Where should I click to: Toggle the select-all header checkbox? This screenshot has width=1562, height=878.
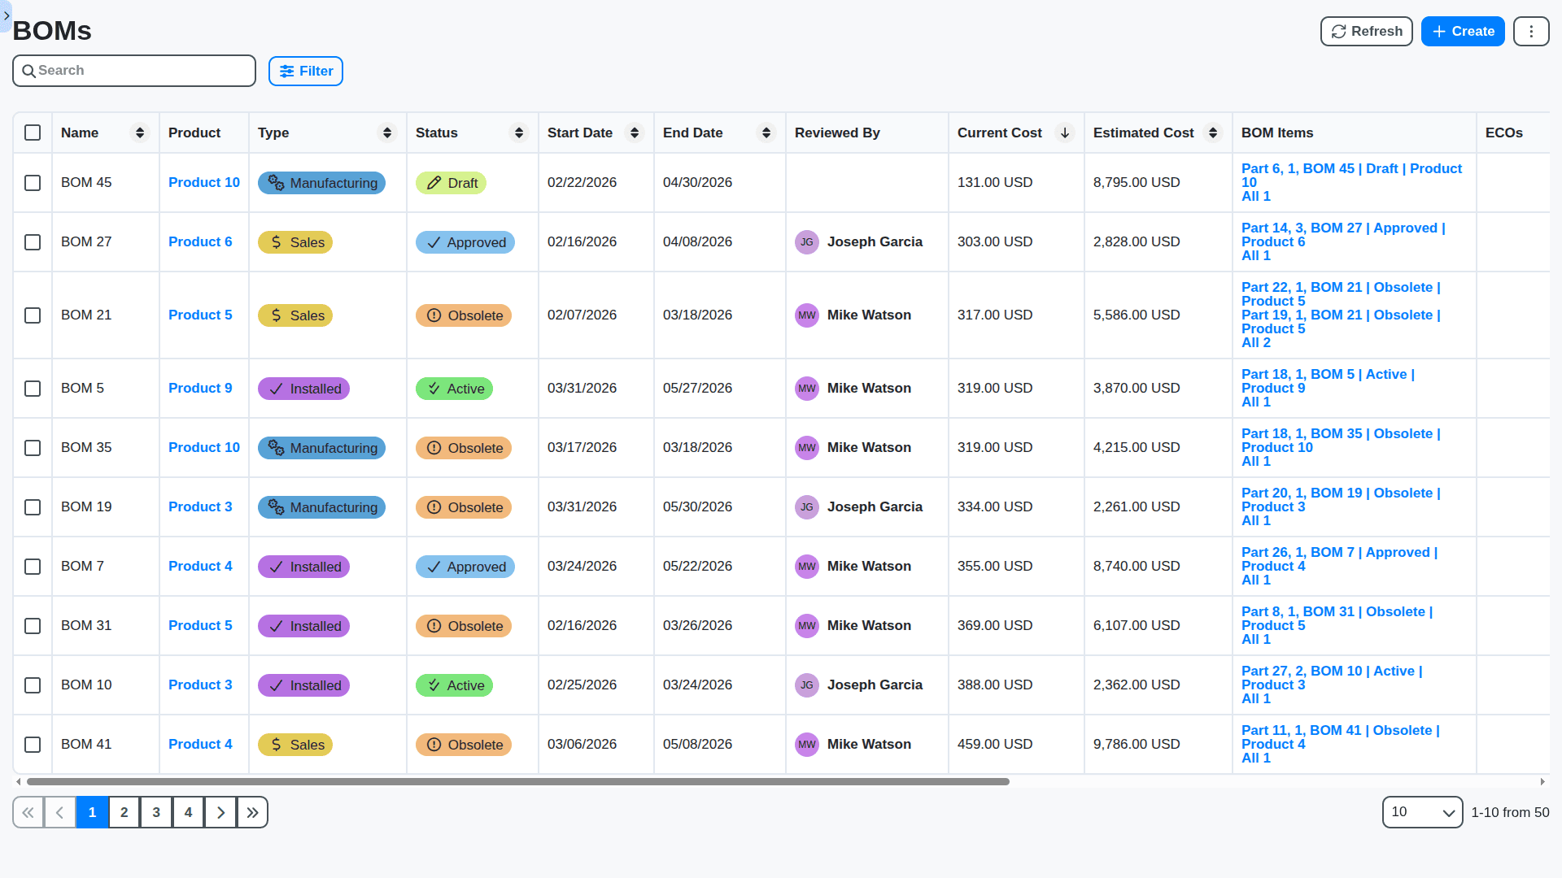point(33,133)
